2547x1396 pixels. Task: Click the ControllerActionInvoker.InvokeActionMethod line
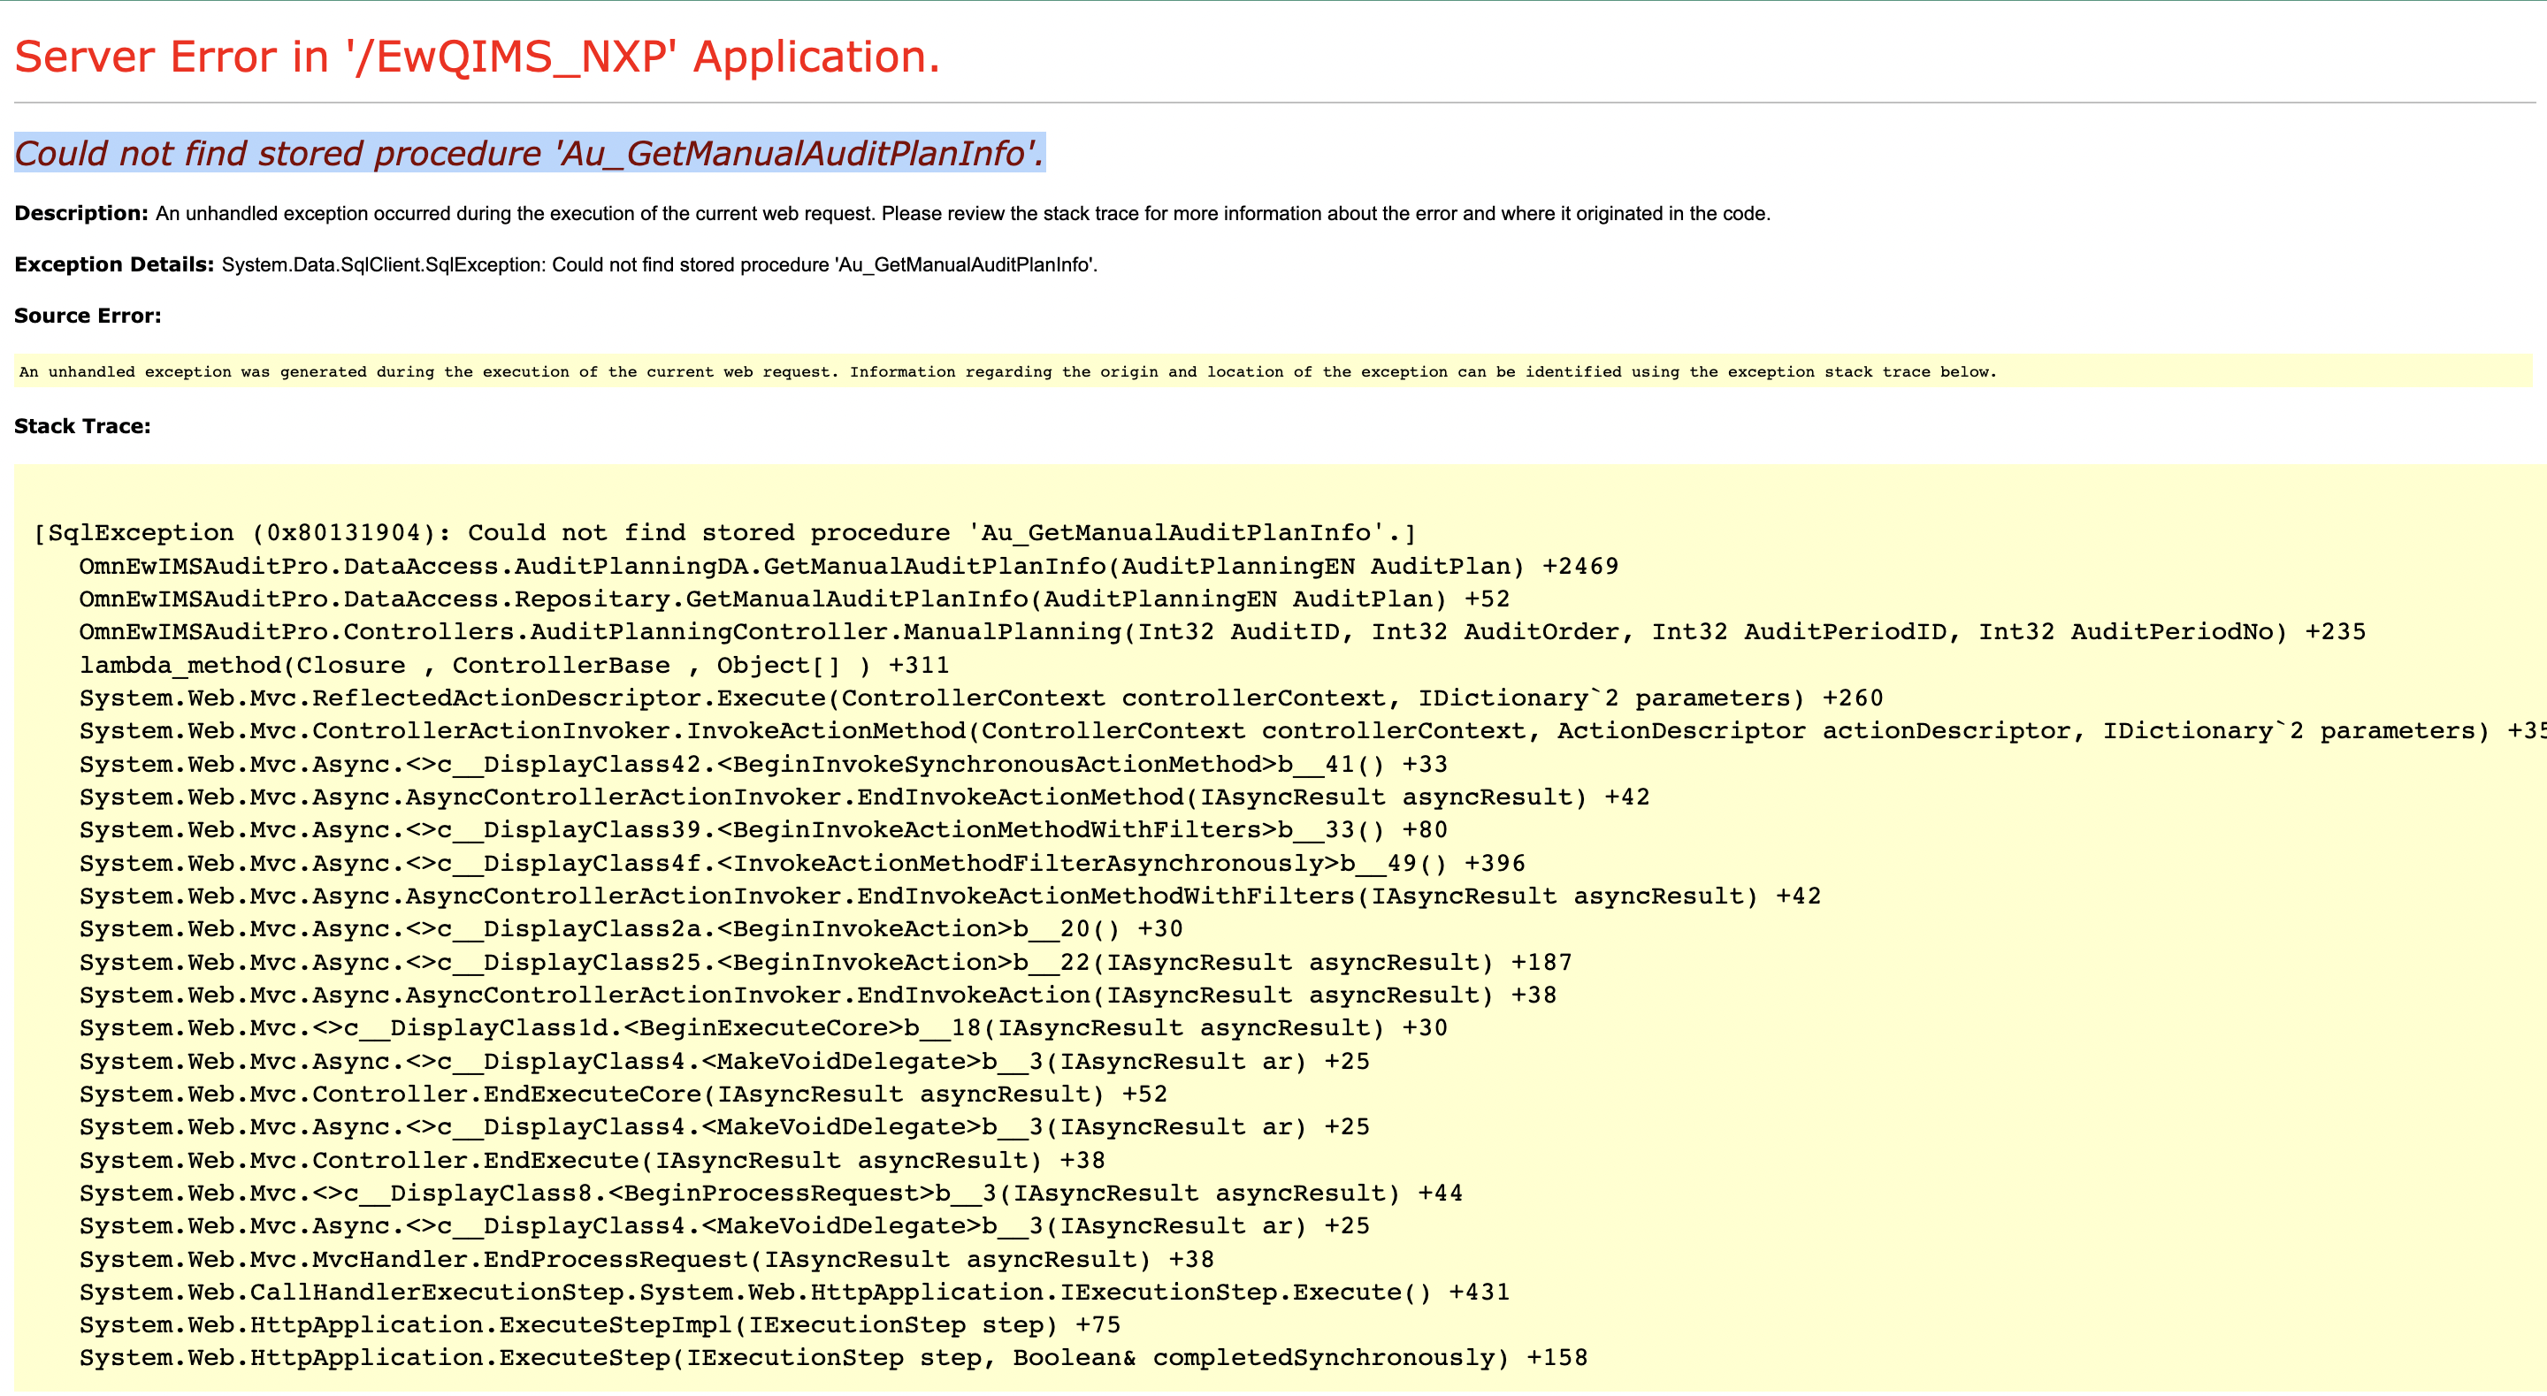tap(1313, 730)
